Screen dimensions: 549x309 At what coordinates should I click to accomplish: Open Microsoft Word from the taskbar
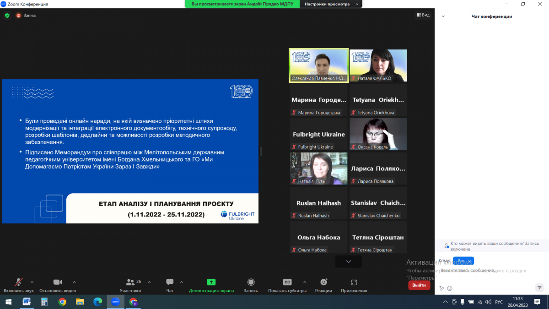point(27,302)
